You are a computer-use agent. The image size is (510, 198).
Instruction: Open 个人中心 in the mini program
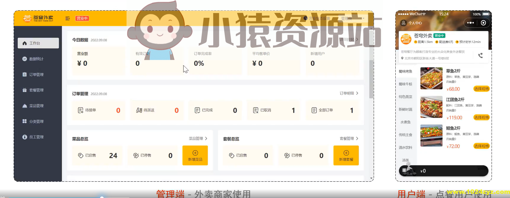(412, 23)
